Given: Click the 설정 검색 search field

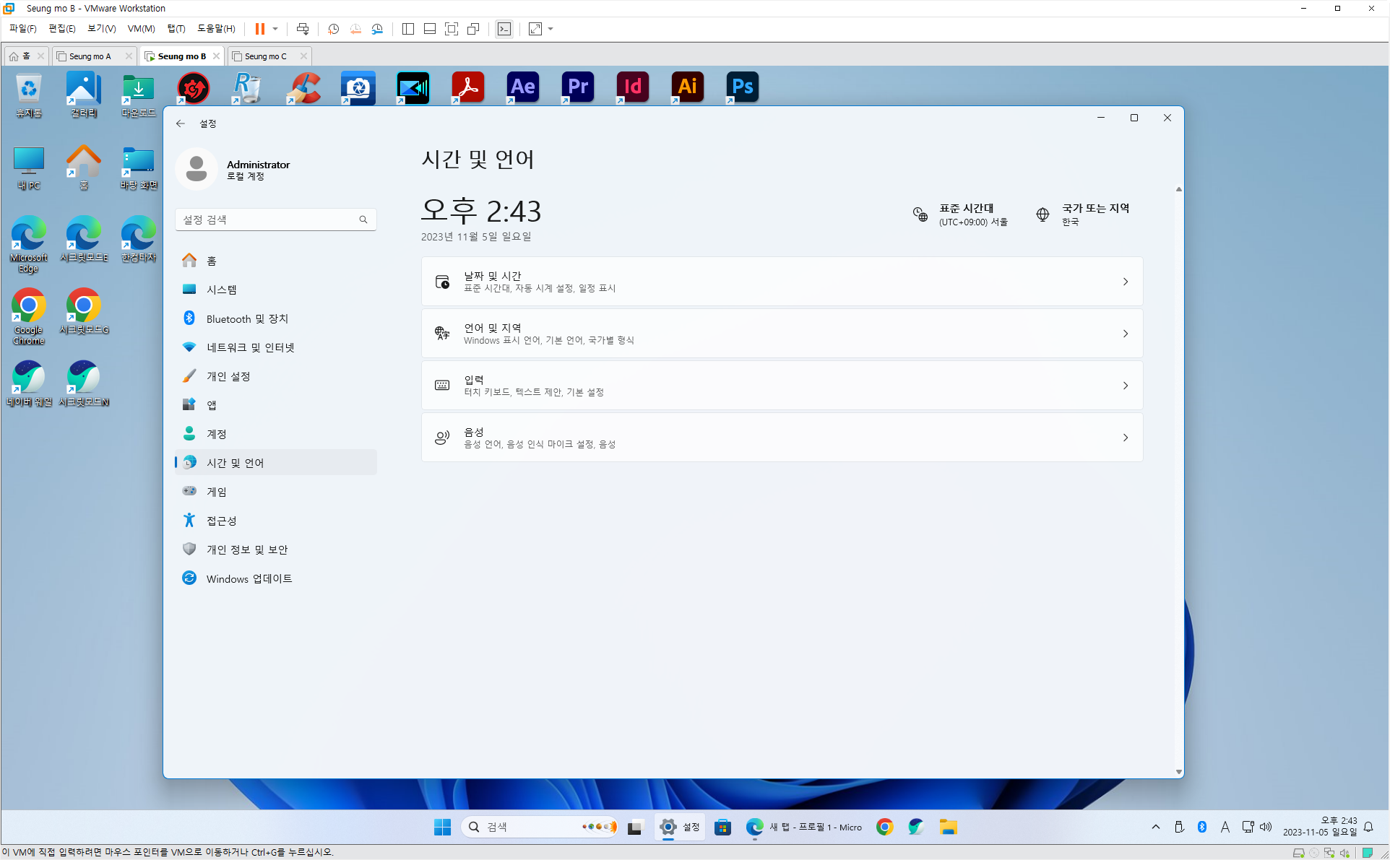Looking at the screenshot, I should (x=267, y=220).
